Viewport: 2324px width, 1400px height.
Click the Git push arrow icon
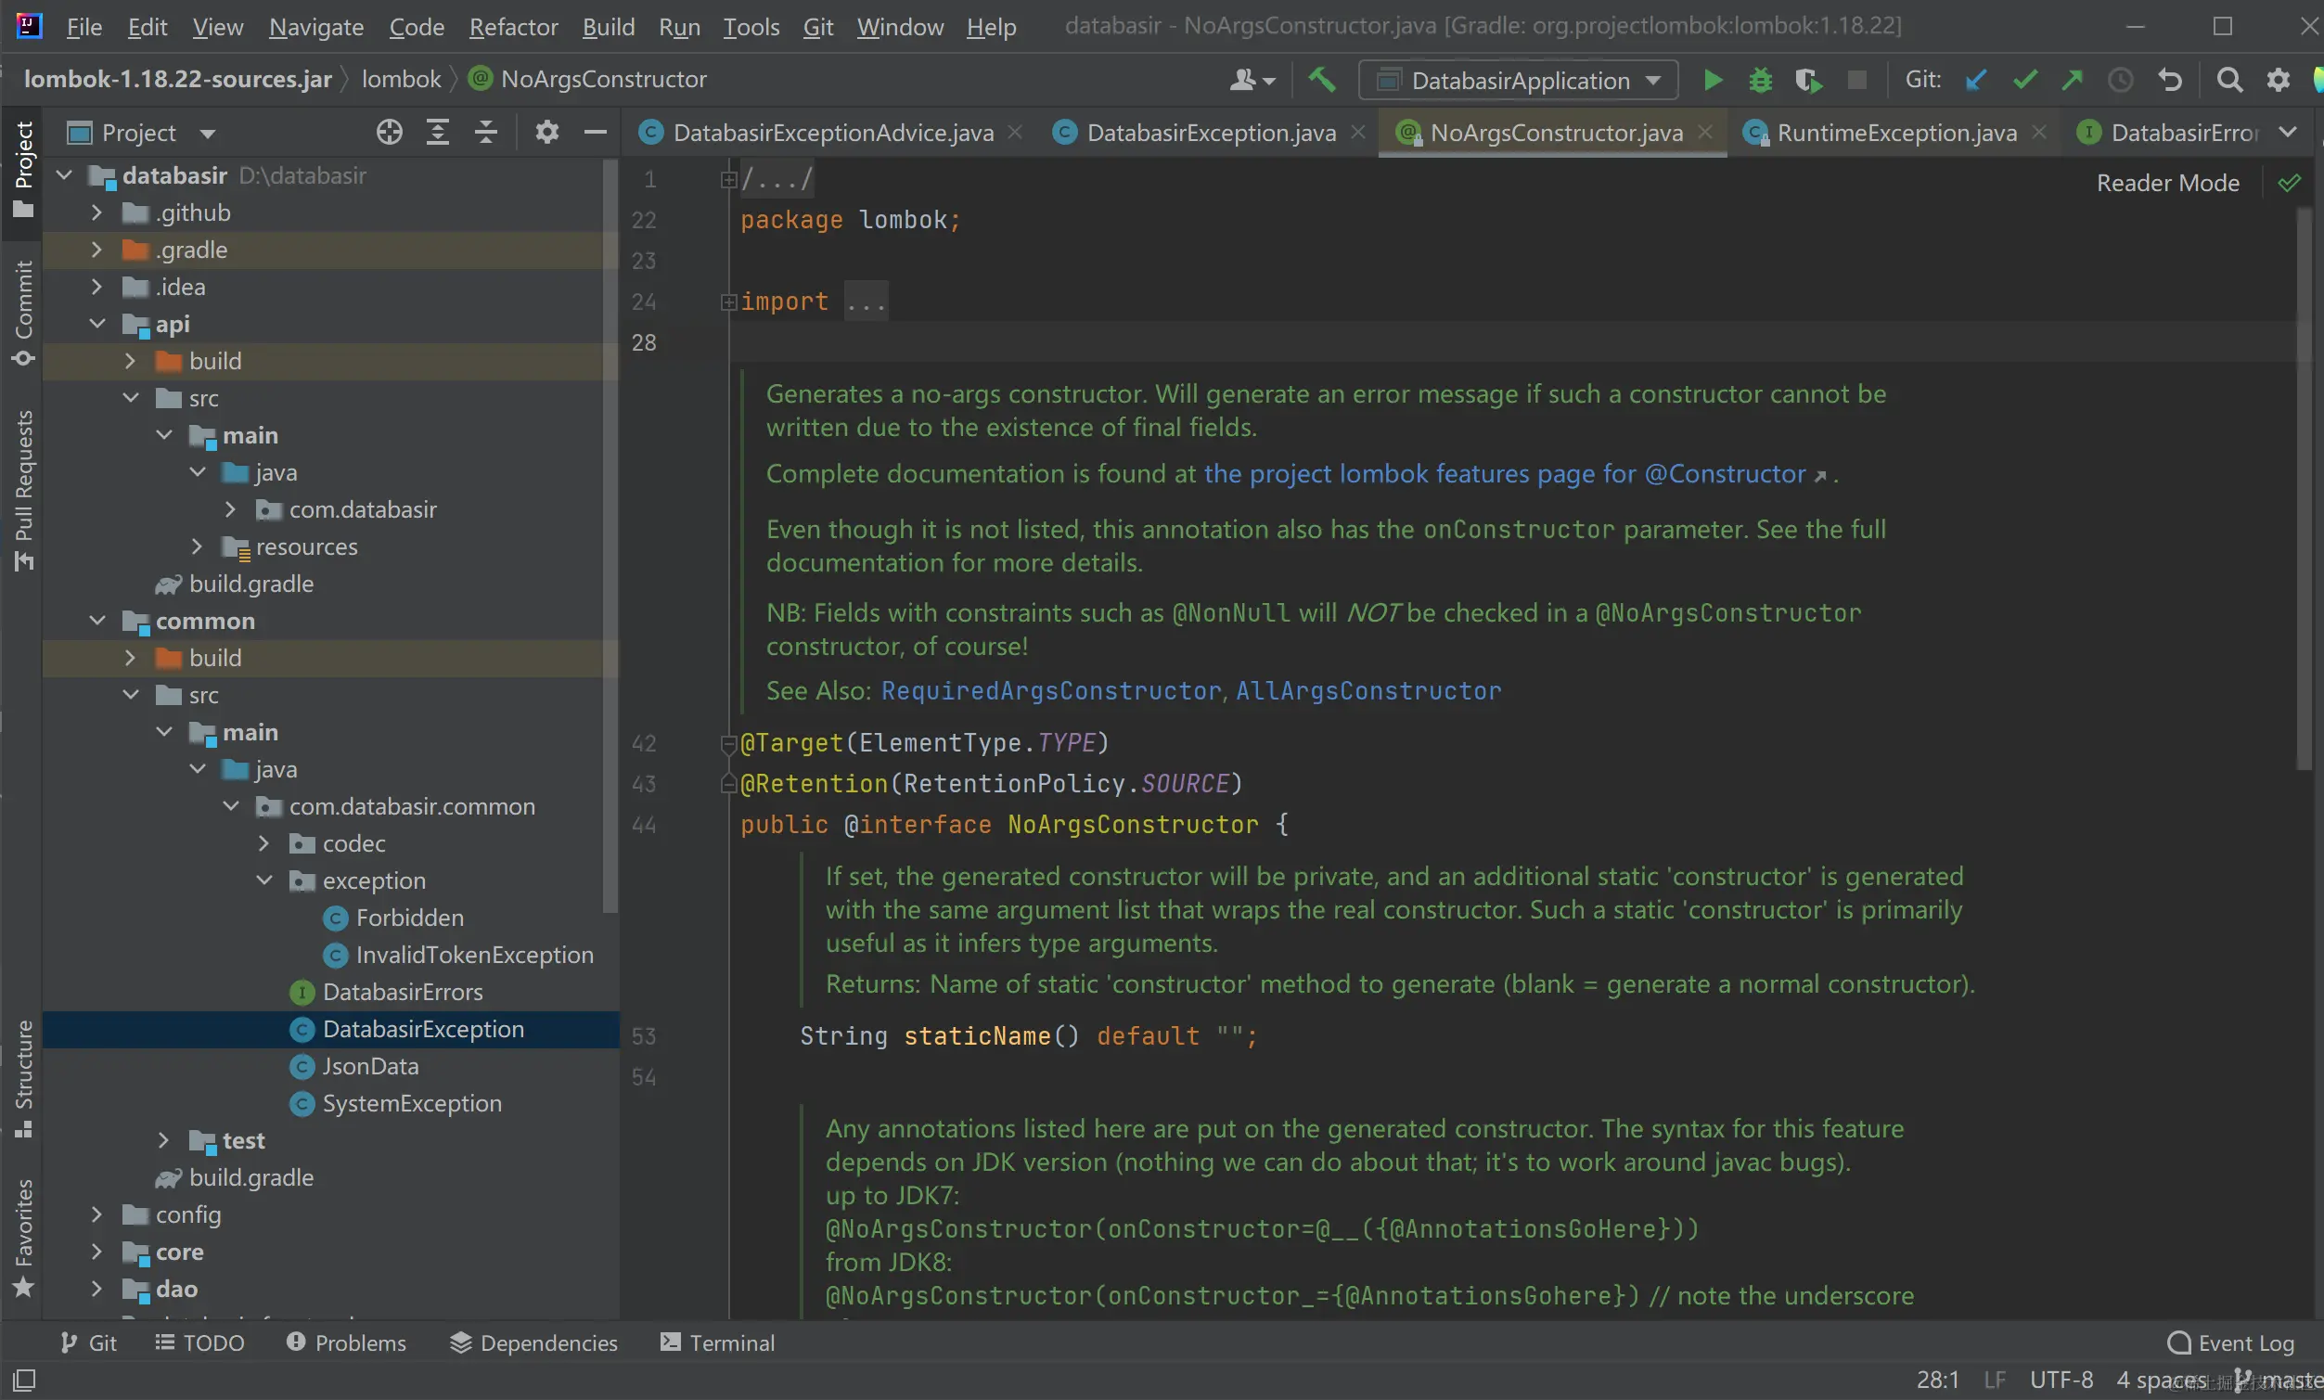tap(2073, 80)
